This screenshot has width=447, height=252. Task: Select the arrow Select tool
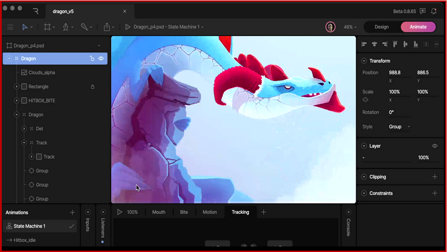[25, 27]
